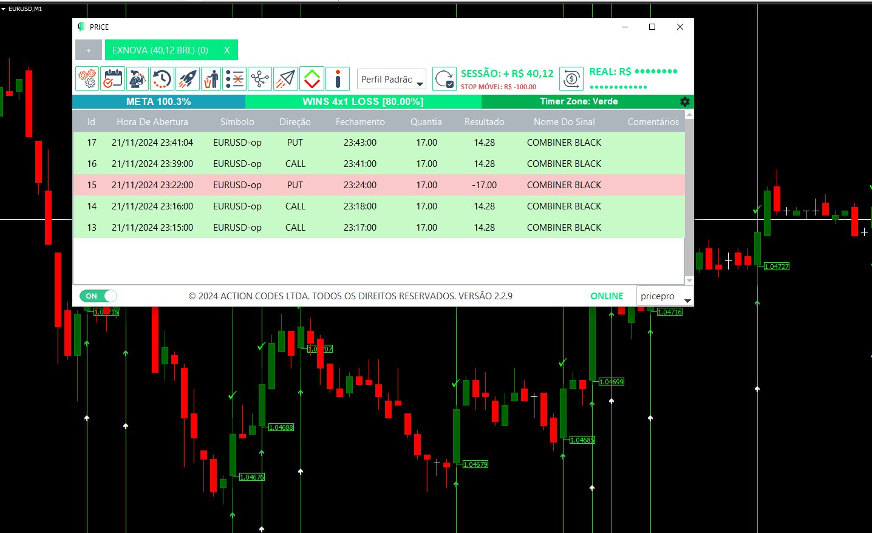
Task: Click the session refresh checkbox icon
Action: (x=445, y=79)
